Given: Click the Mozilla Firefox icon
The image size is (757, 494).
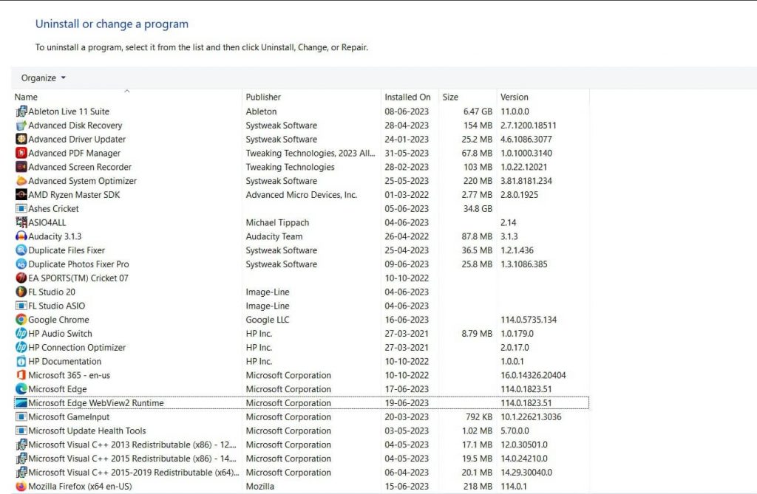Looking at the screenshot, I should point(21,487).
